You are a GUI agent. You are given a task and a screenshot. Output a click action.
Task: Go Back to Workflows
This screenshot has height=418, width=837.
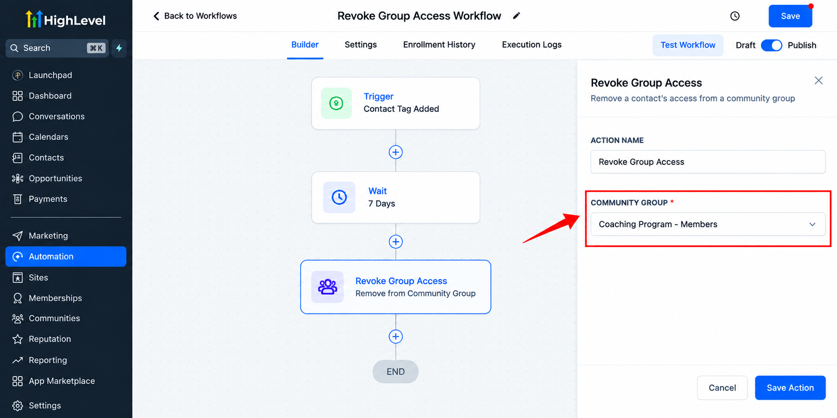click(x=195, y=16)
